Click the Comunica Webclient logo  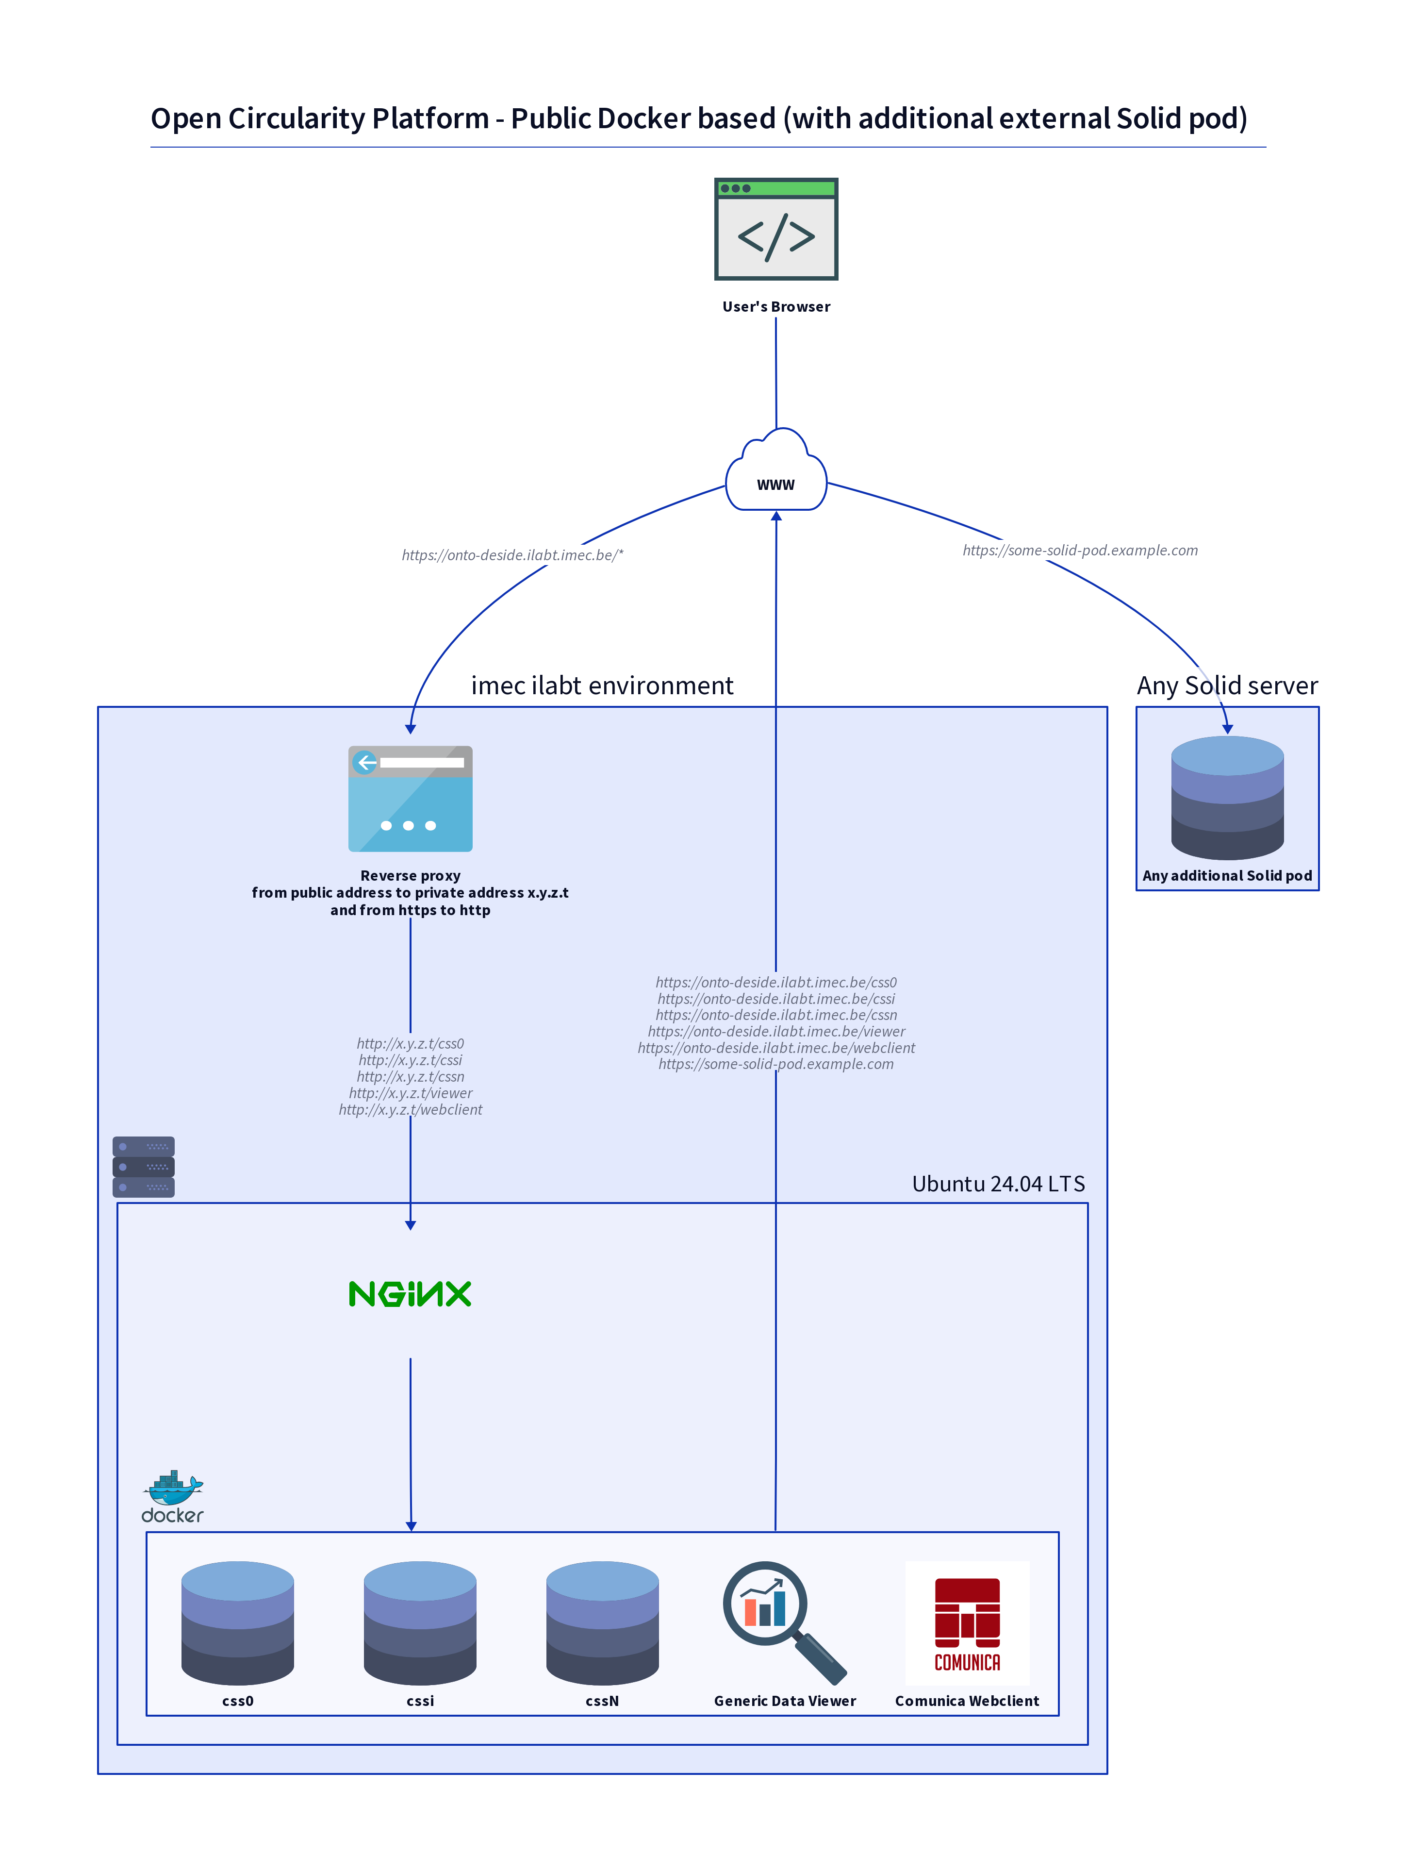coord(967,1622)
